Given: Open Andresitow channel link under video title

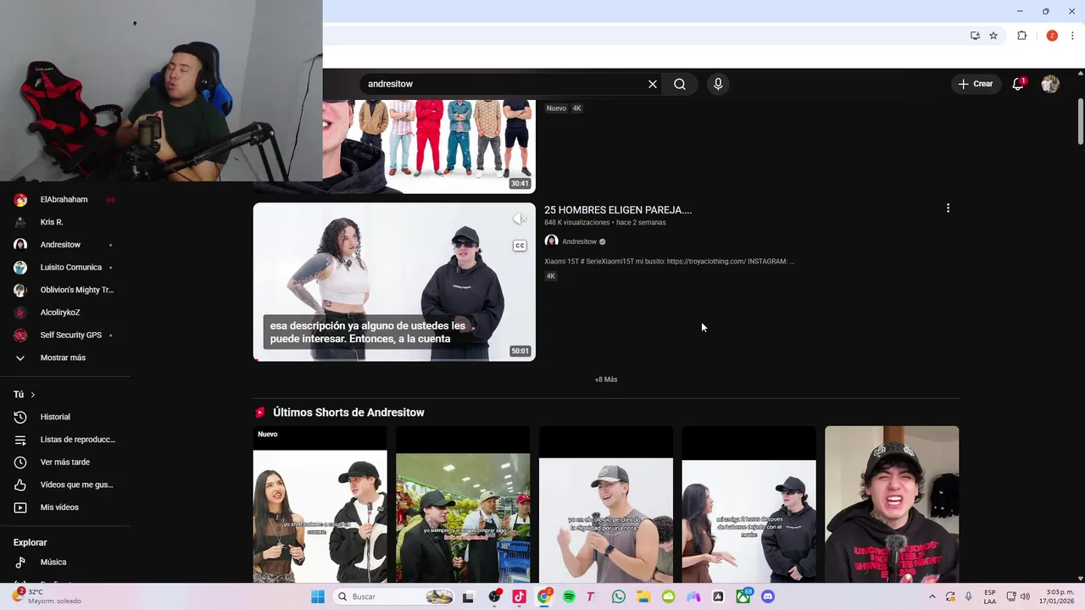Looking at the screenshot, I should 580,241.
